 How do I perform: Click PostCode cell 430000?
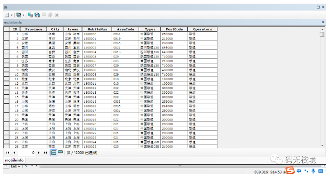tap(174, 70)
